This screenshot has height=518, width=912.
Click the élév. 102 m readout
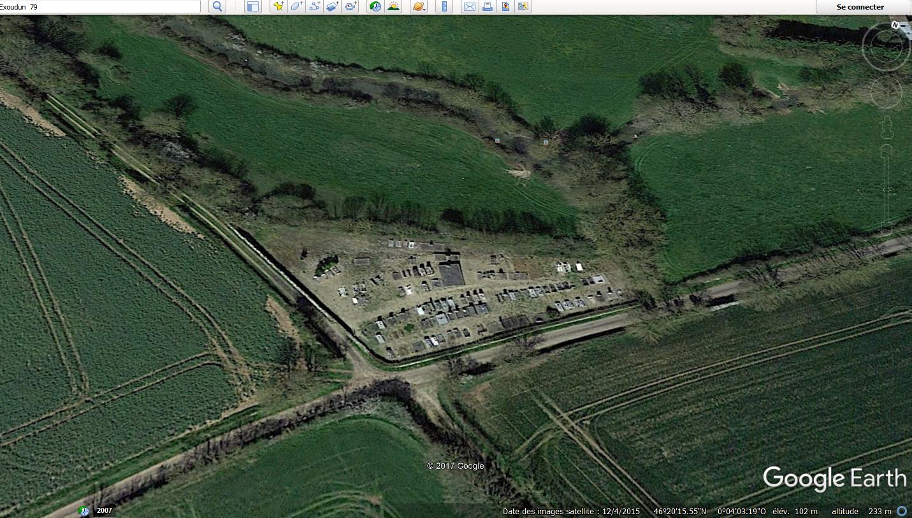tap(795, 511)
